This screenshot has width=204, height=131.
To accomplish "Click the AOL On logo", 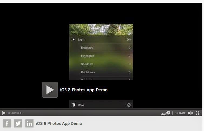I will click(x=166, y=113).
